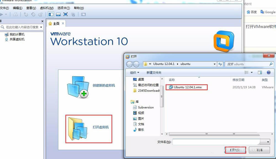
Task: Click the take snapshot toolbar icon
Action: [x=26, y=14]
